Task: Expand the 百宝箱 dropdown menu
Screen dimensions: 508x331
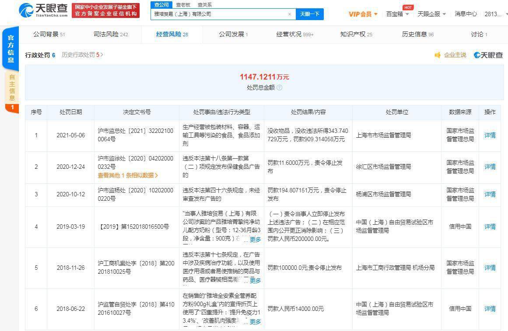Action: (x=398, y=14)
